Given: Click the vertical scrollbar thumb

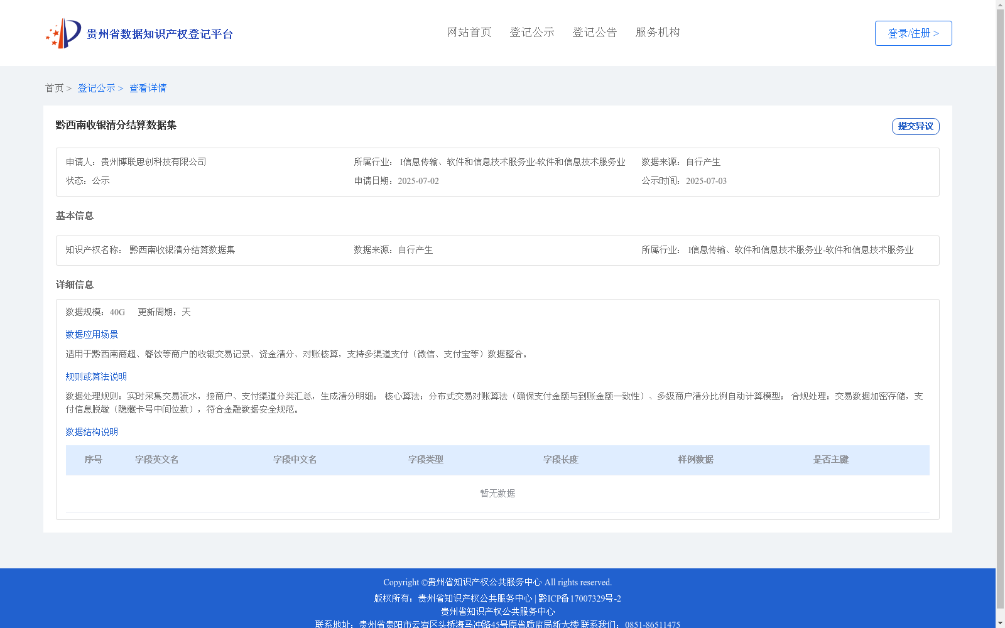Looking at the screenshot, I should 1000,309.
